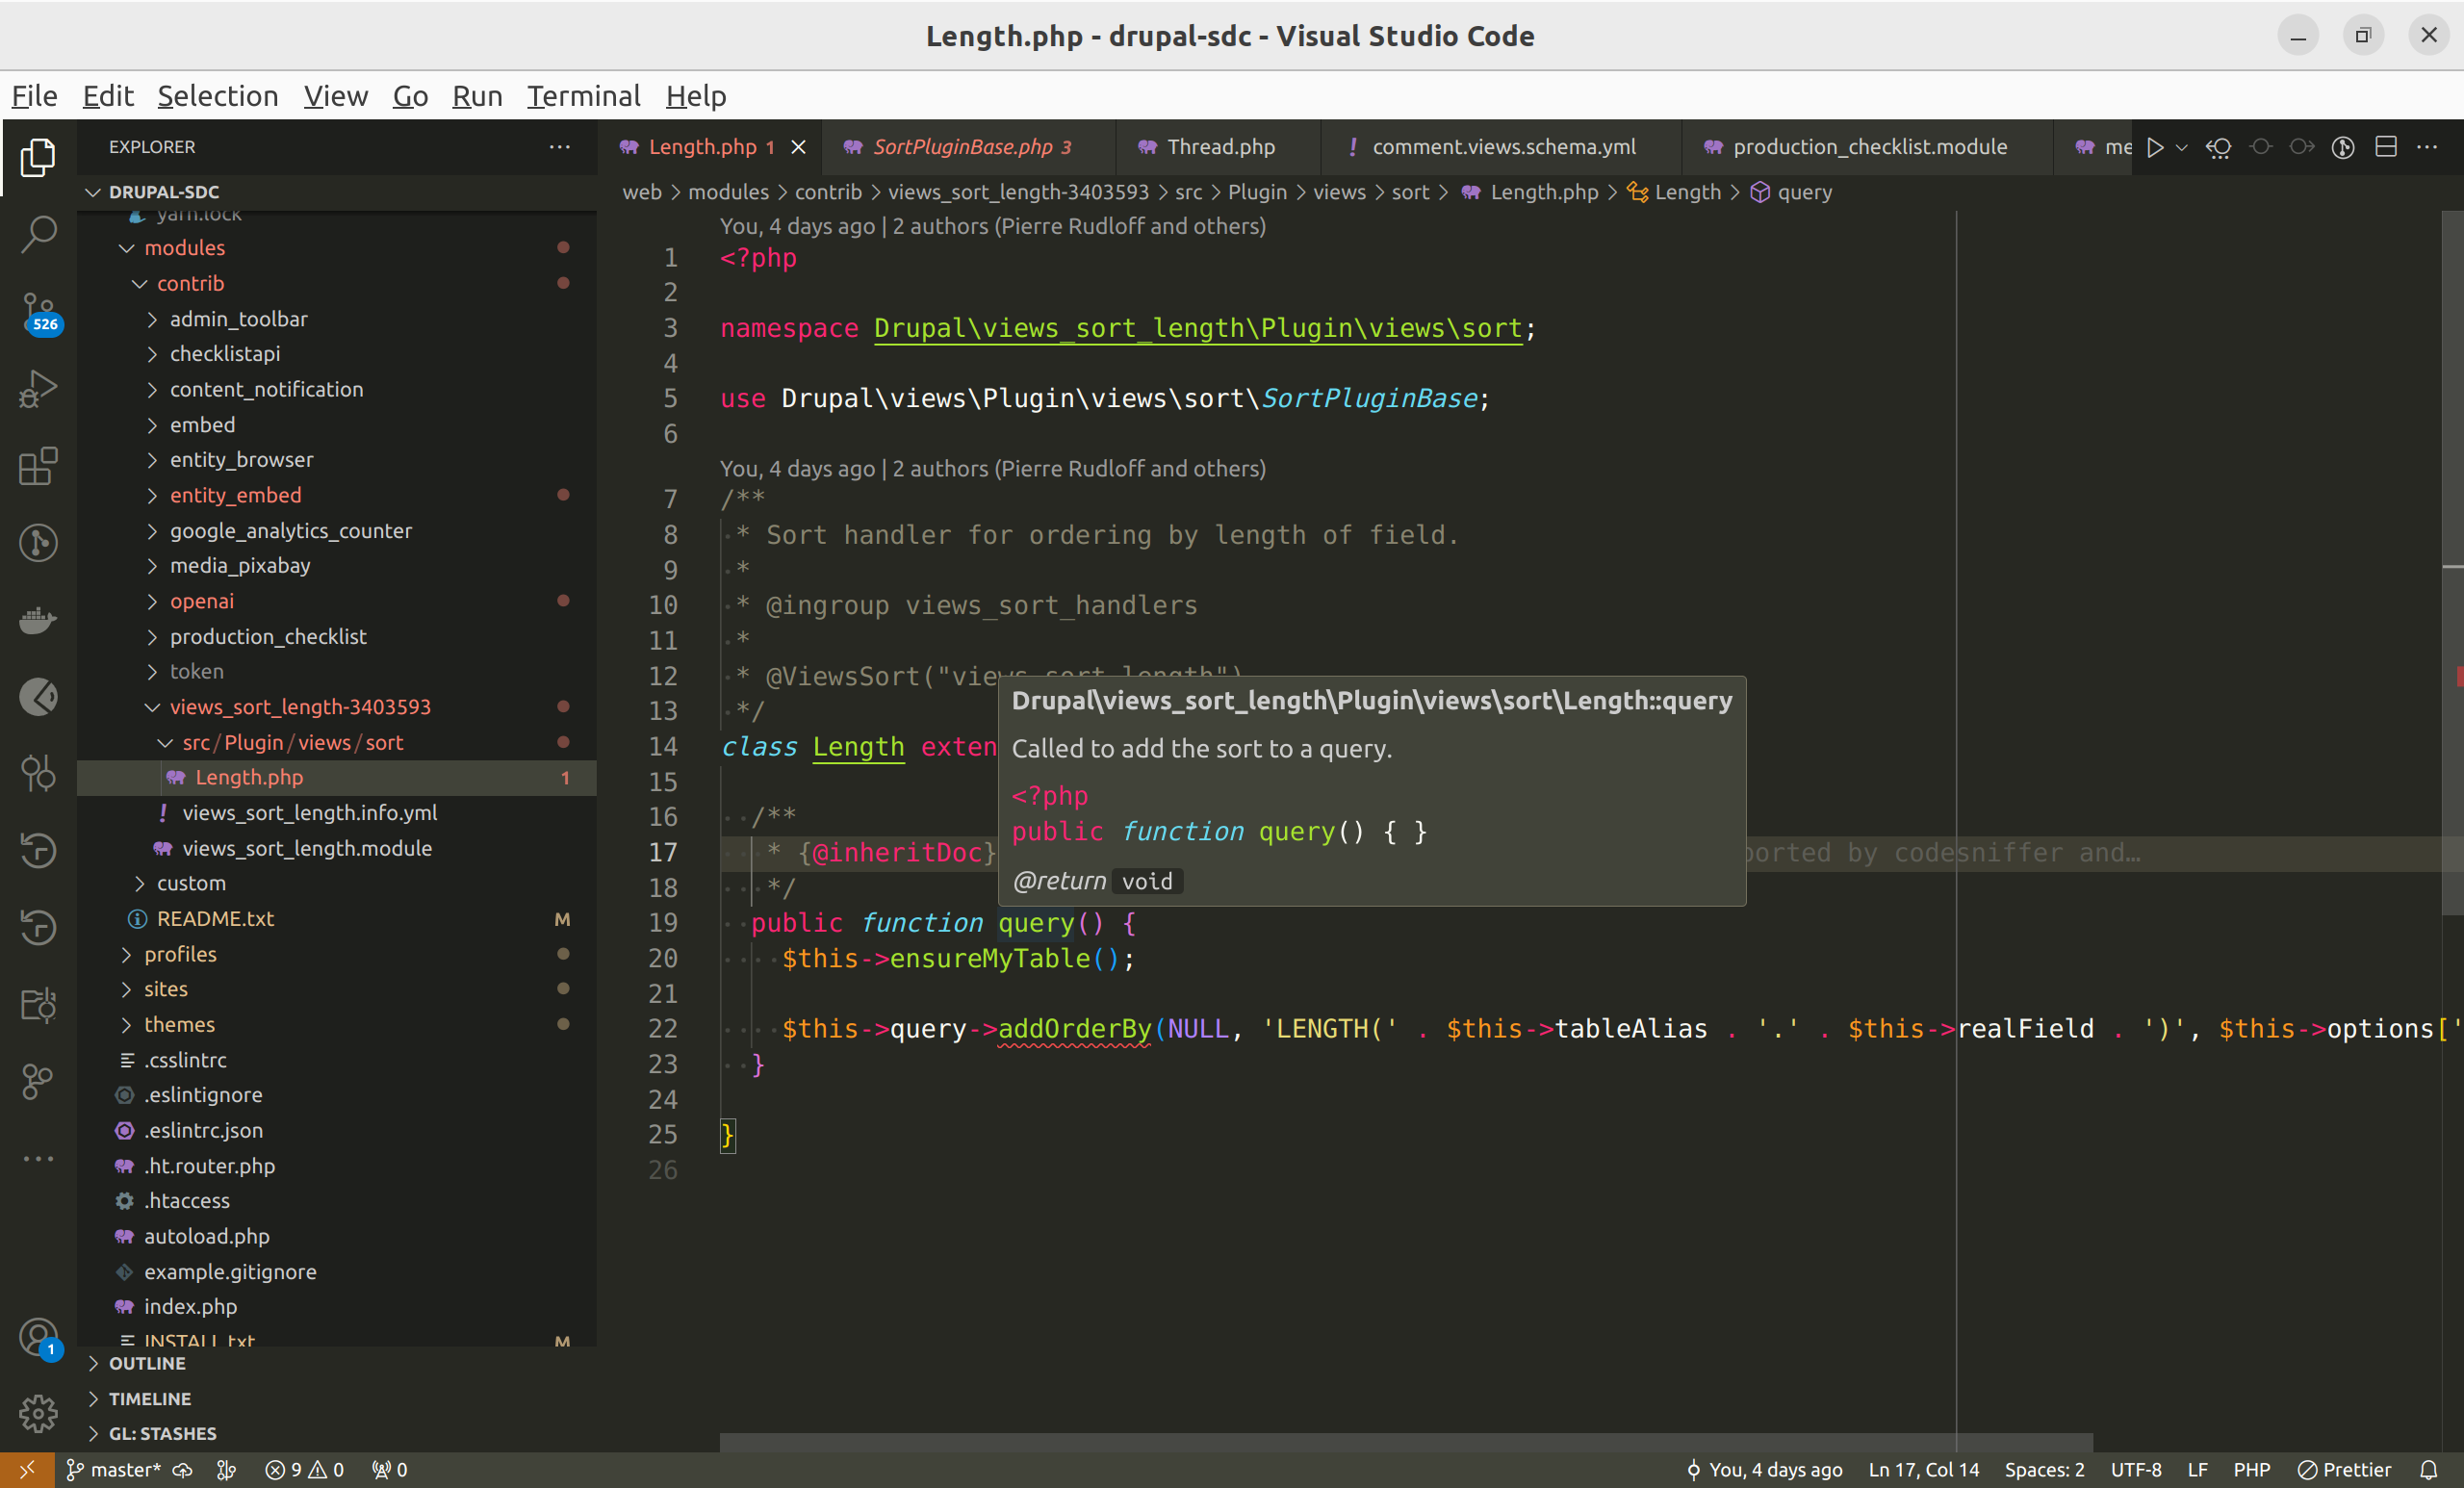Screen dimensions: 2464x1488
Task: Open the Terminal menu
Action: (583, 96)
